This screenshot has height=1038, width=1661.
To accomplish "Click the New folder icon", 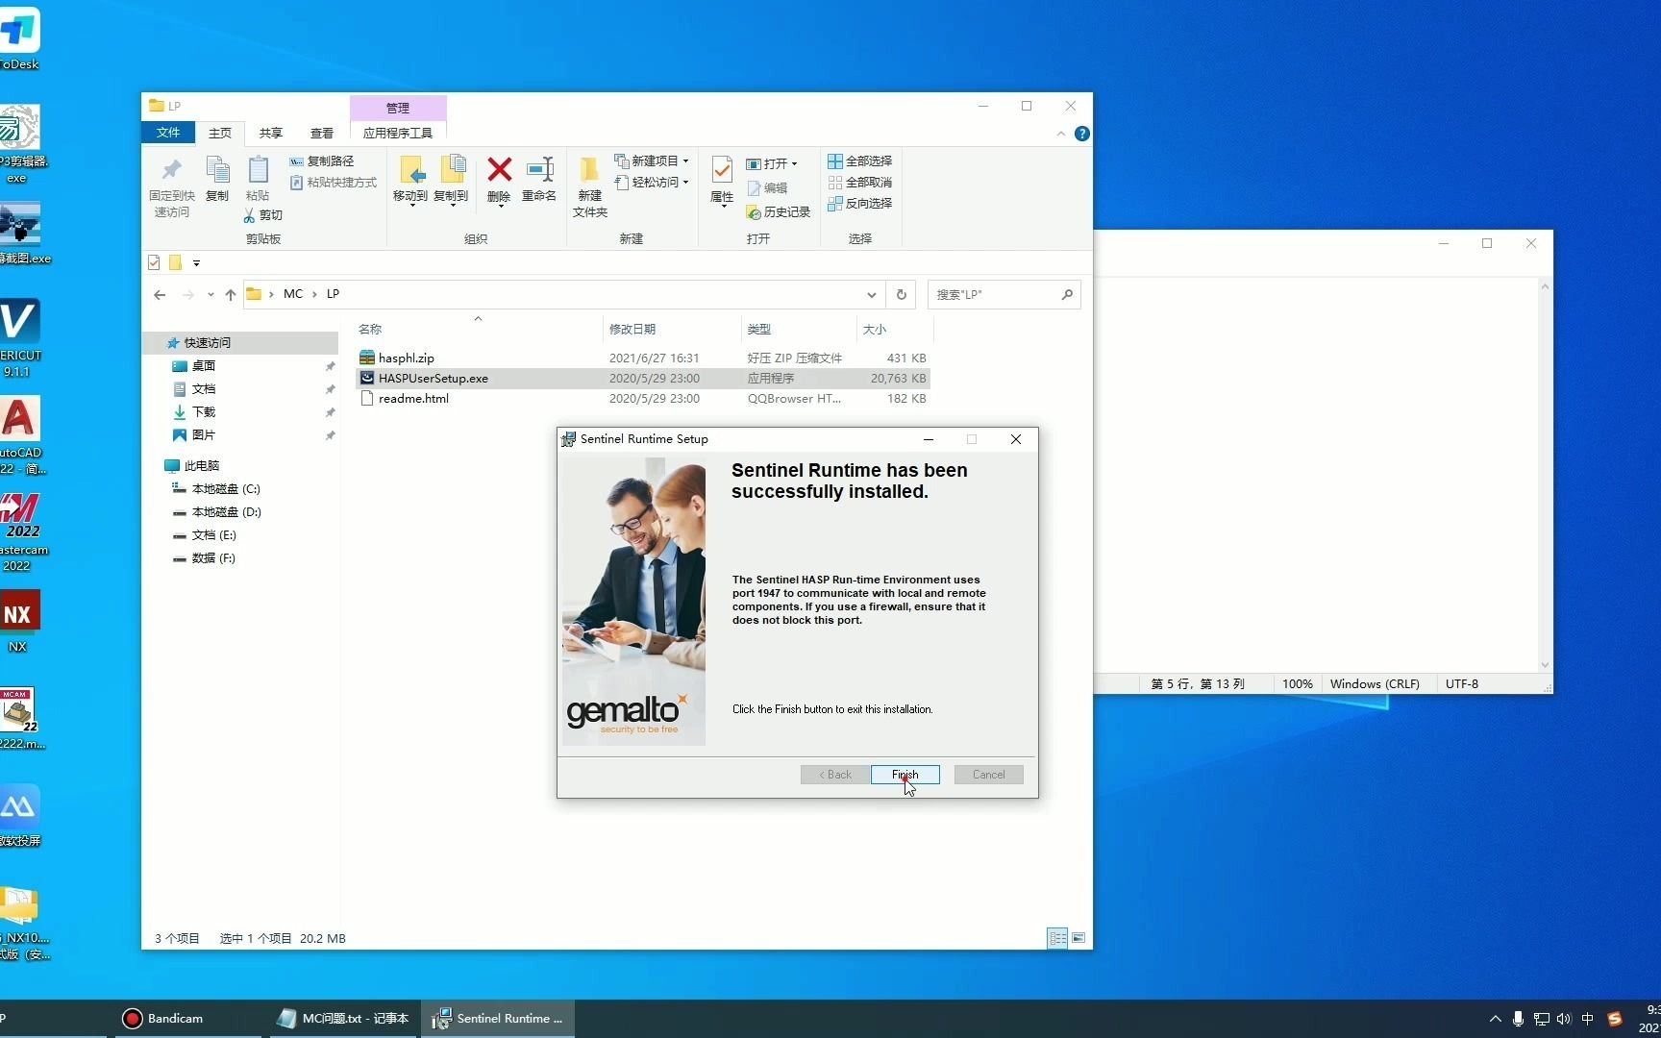I will point(589,170).
